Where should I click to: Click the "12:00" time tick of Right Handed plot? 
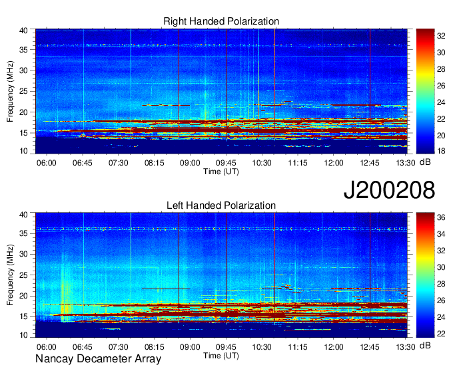(x=334, y=163)
